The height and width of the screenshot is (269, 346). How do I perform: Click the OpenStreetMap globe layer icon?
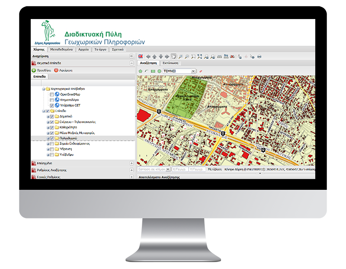click(57, 94)
